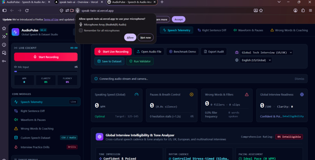
Task: Allow microphone access in permission popup
Action: pos(130,38)
